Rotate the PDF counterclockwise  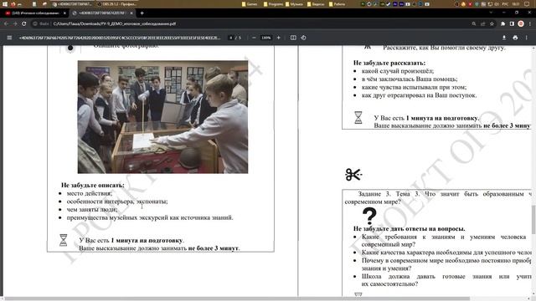[x=303, y=38]
